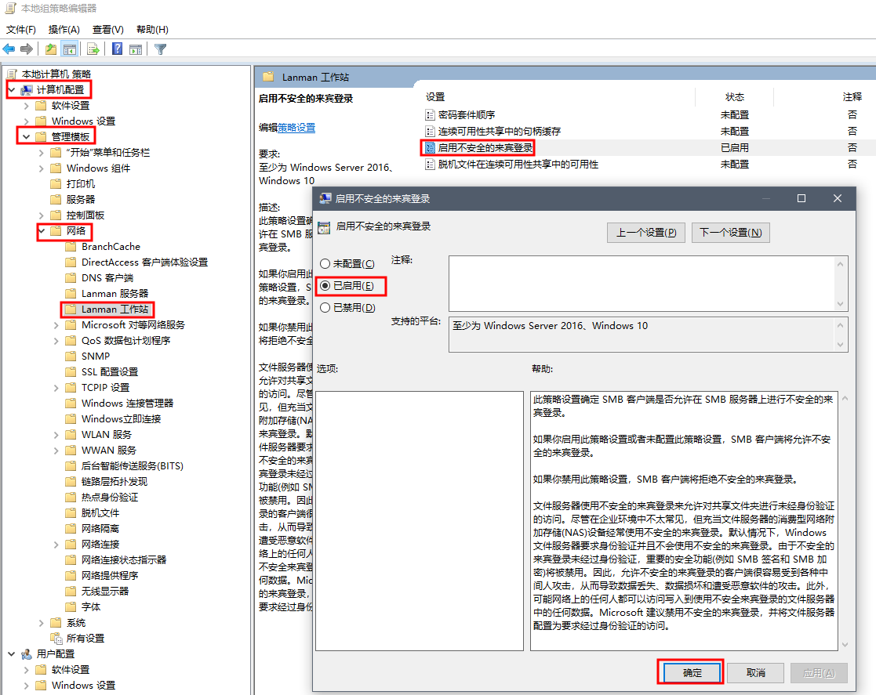Open the 查看(V) menu

(107, 30)
